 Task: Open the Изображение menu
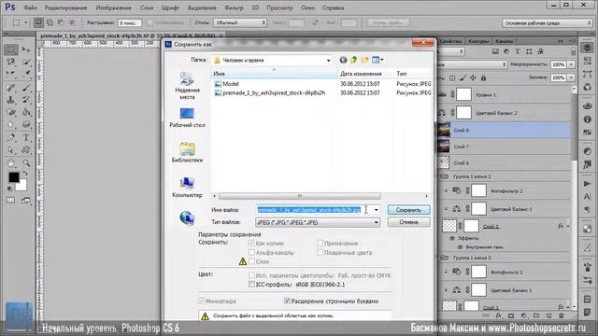pyautogui.click(x=113, y=7)
